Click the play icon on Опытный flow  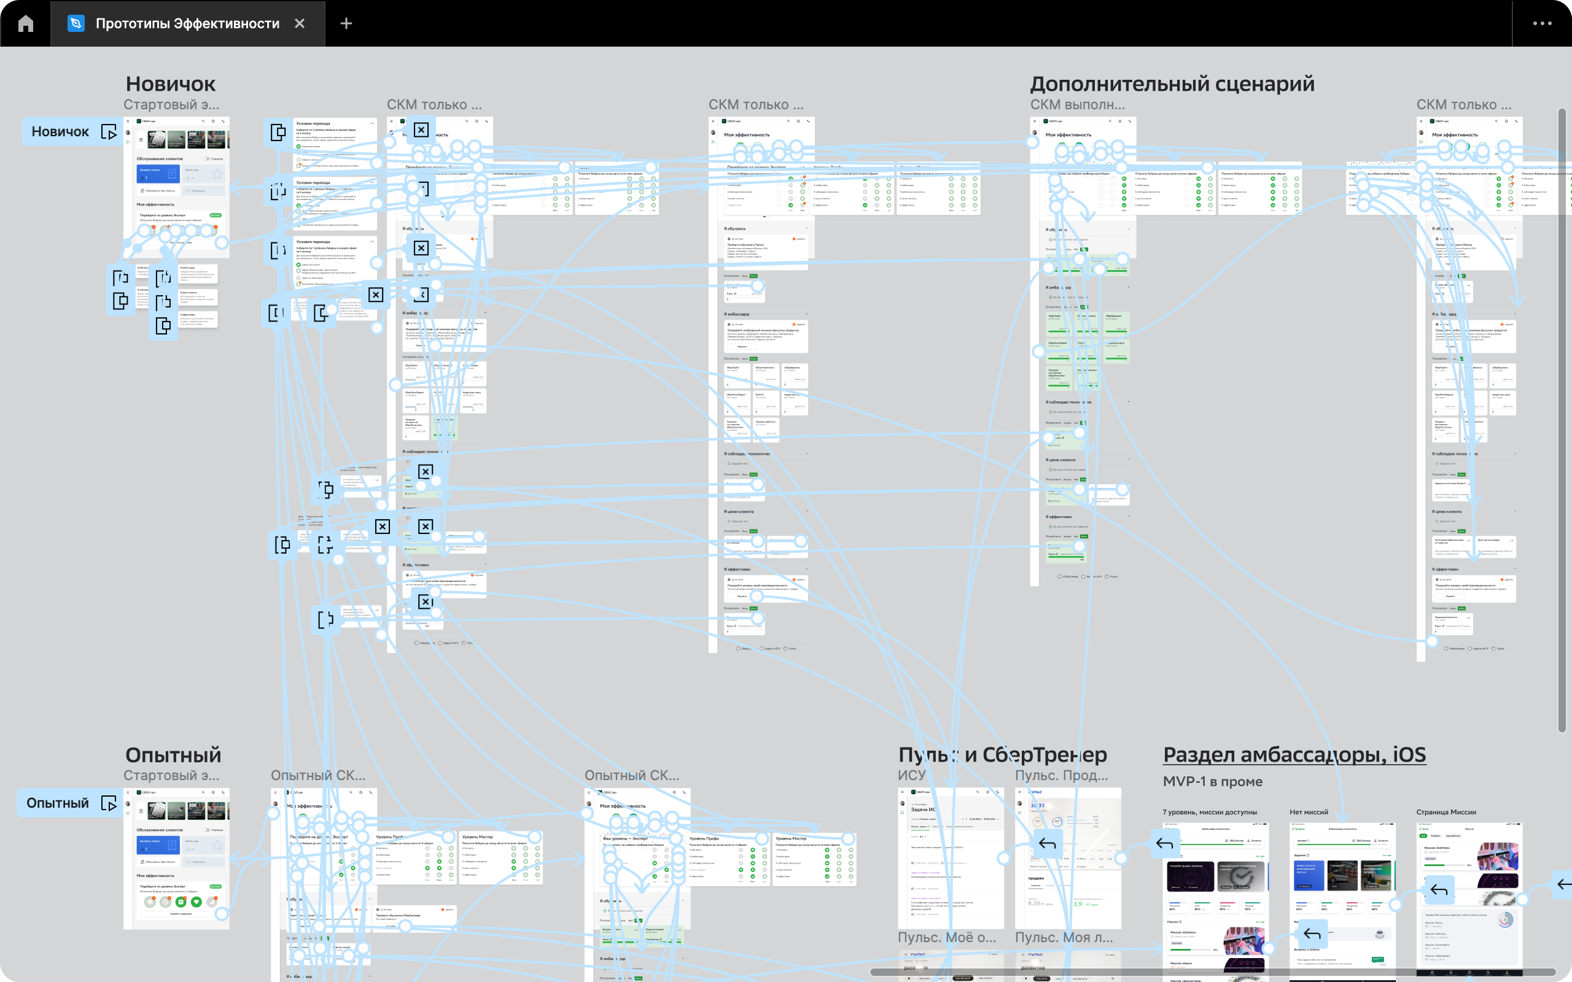pos(109,803)
